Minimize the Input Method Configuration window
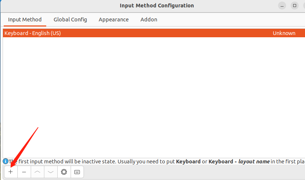 tap(283, 6)
